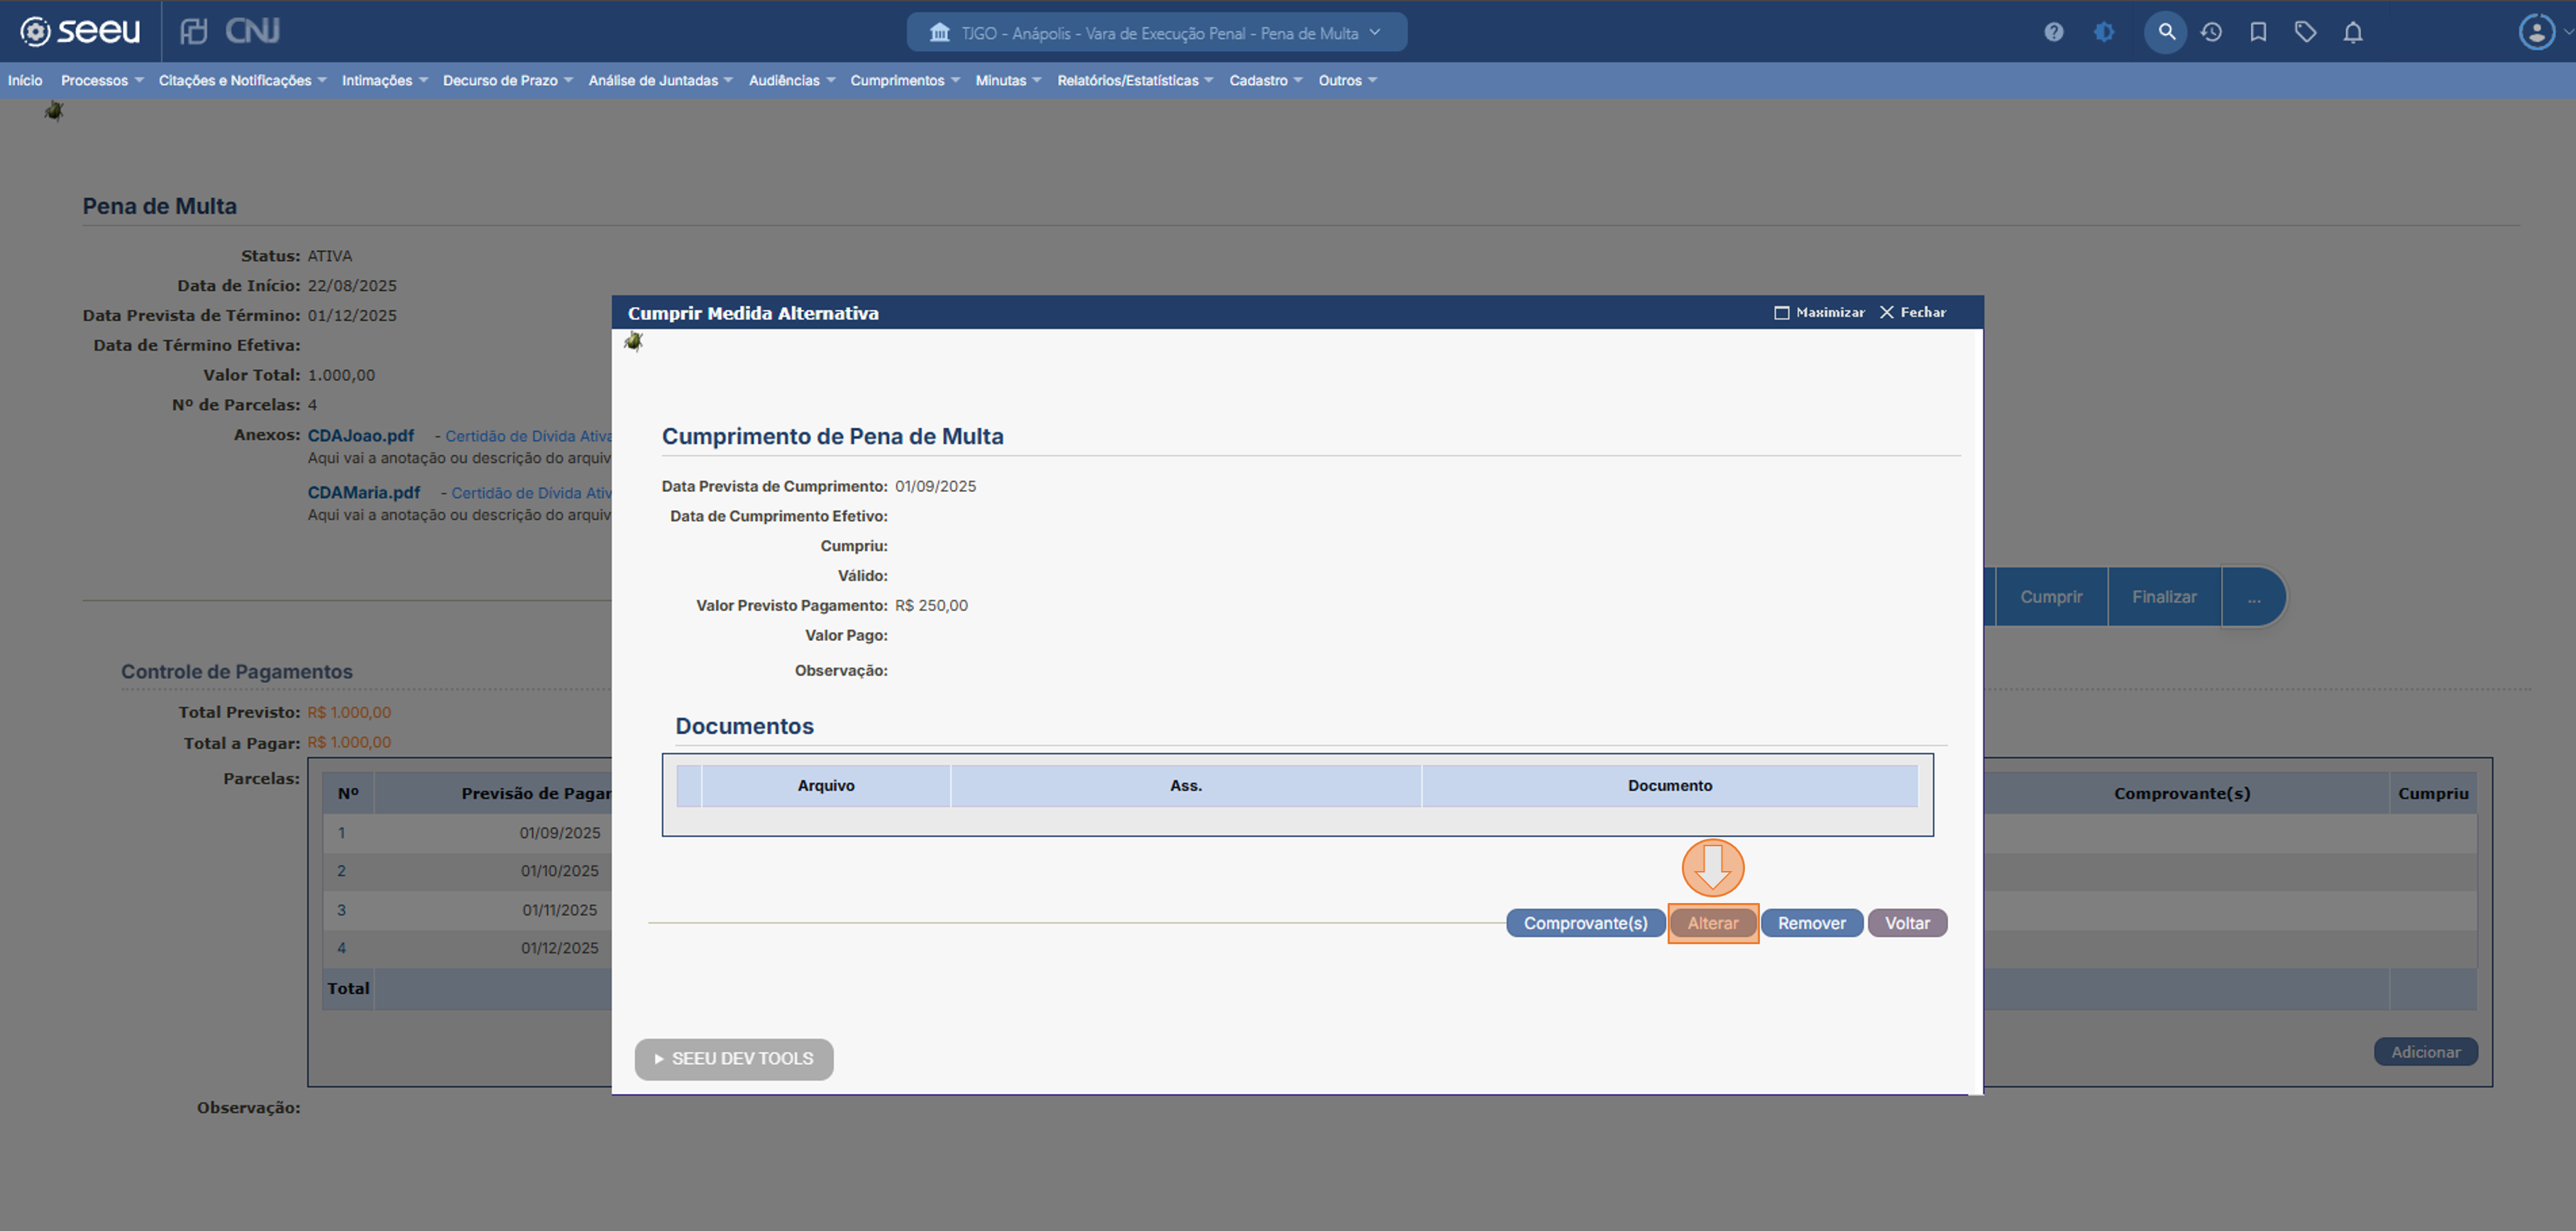Toggle the dark mode theme icon
This screenshot has height=1231, width=2576.
(x=2104, y=32)
